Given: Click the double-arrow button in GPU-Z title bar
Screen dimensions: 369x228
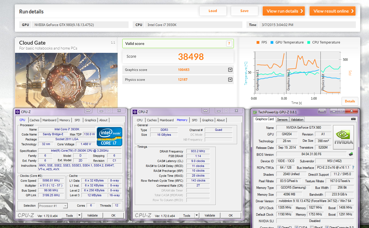Looking at the screenshot, I should [x=322, y=111].
